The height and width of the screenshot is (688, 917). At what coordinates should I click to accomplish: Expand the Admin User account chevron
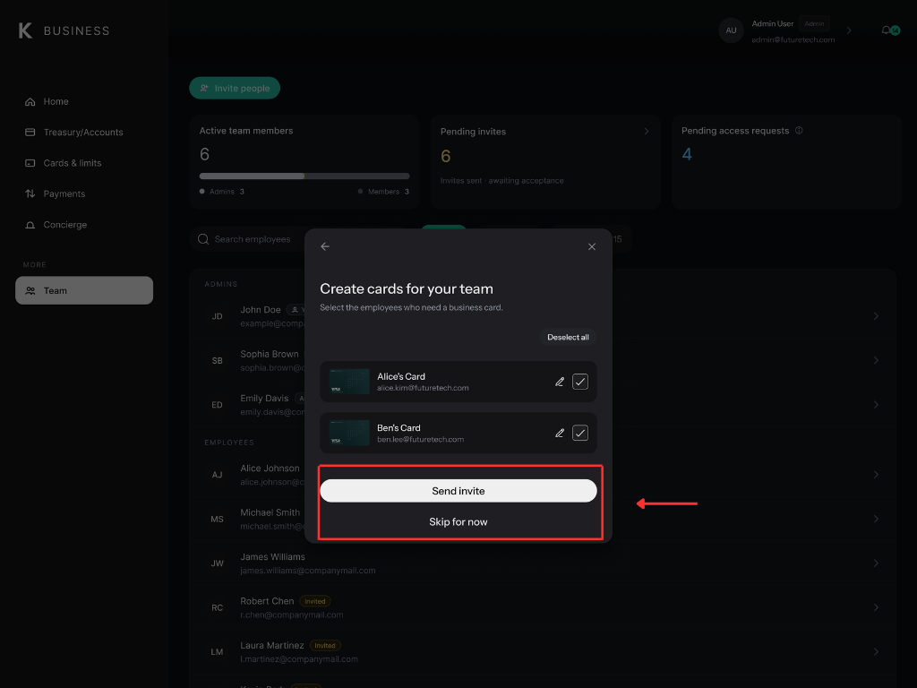pos(849,30)
